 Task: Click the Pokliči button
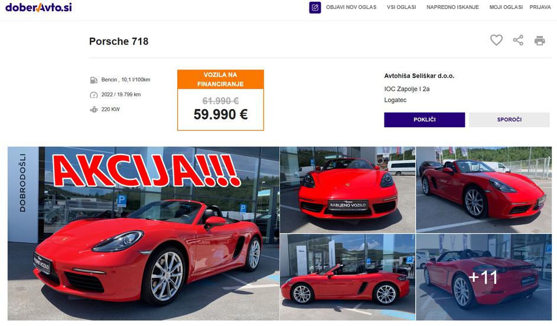point(425,120)
